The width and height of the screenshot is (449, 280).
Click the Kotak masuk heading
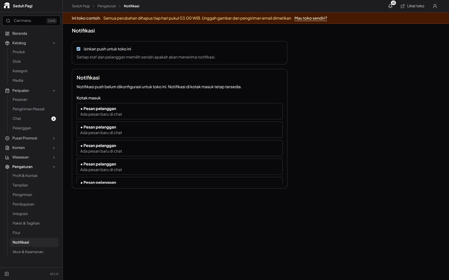(x=88, y=98)
